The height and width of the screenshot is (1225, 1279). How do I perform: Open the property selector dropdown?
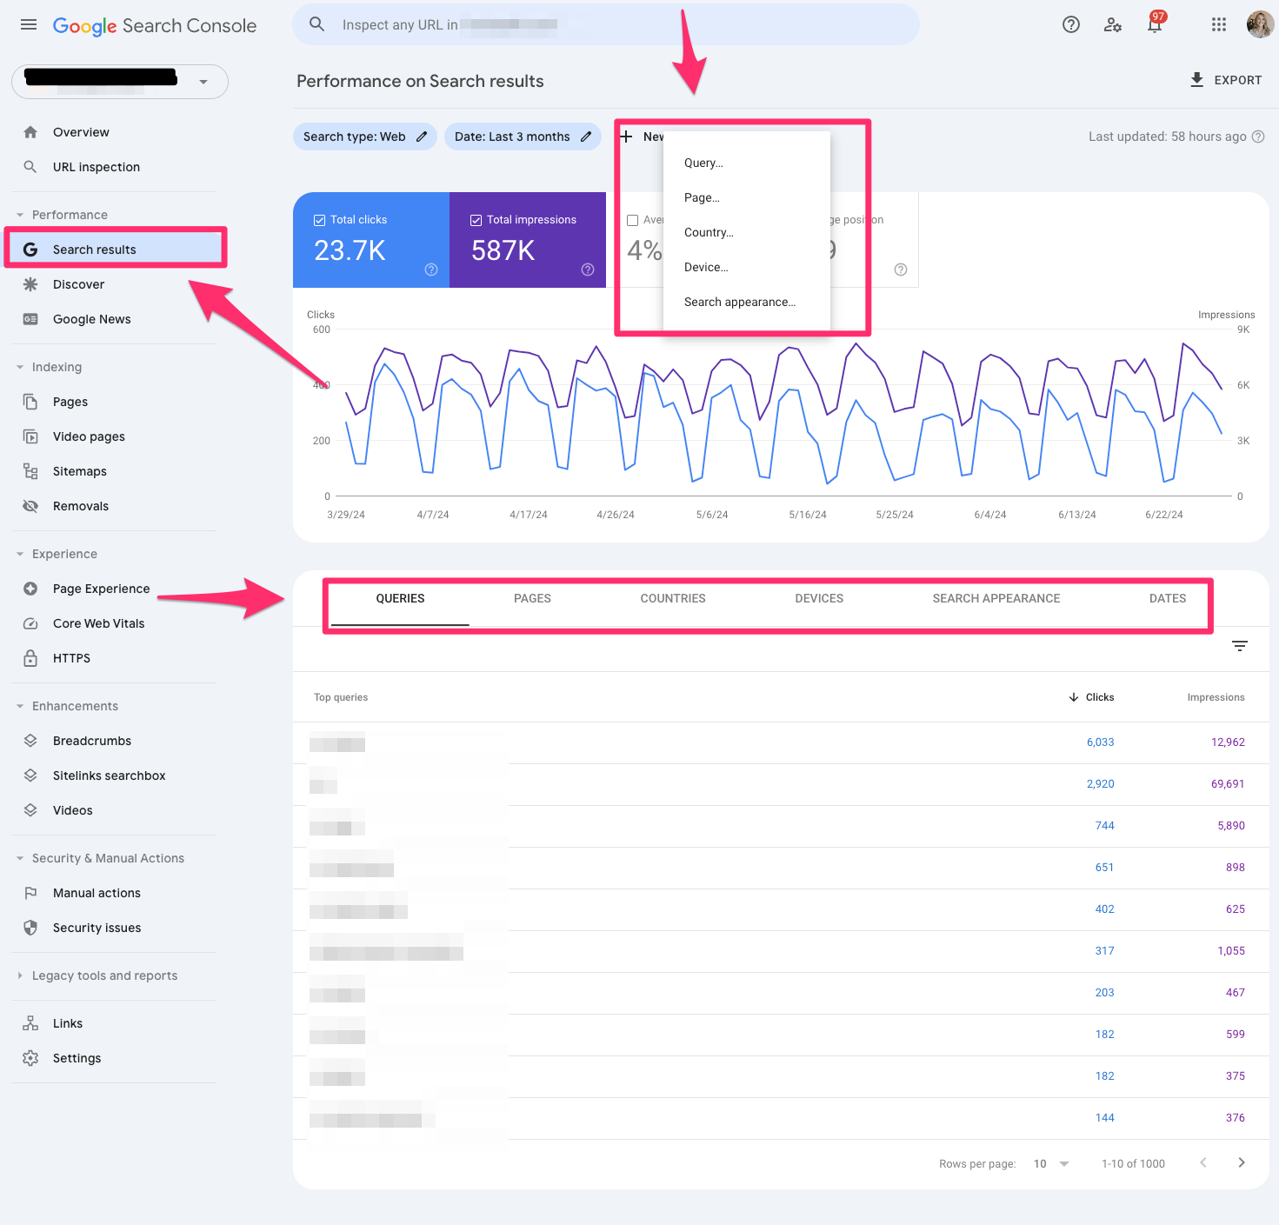point(120,81)
